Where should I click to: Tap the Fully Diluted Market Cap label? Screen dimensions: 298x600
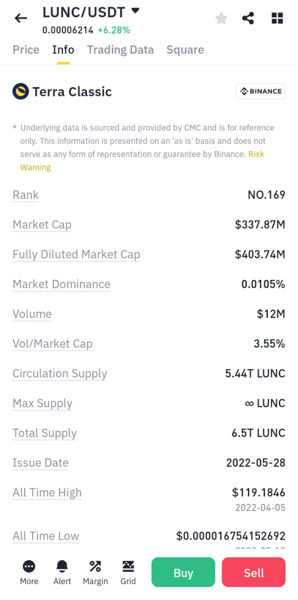(76, 254)
